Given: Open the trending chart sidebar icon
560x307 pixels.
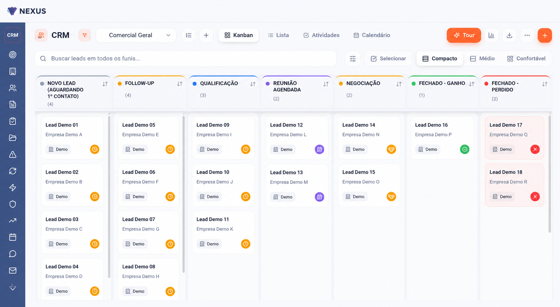Looking at the screenshot, I should tap(13, 220).
